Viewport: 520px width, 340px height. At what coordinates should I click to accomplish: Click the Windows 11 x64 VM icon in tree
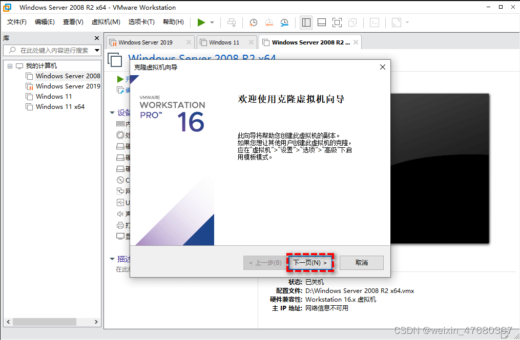[x=29, y=107]
